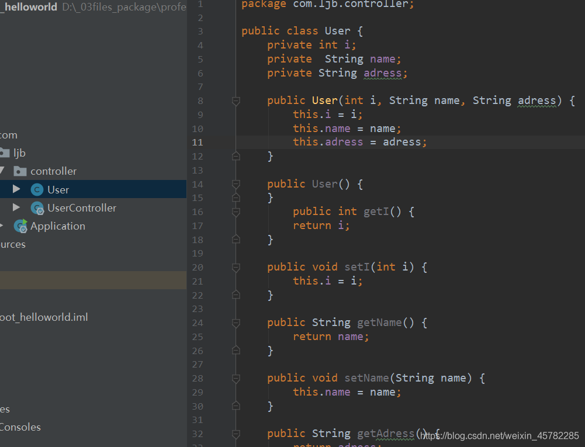Select the com package in tree
Screen dimensions: 585x447
pyautogui.click(x=9, y=135)
